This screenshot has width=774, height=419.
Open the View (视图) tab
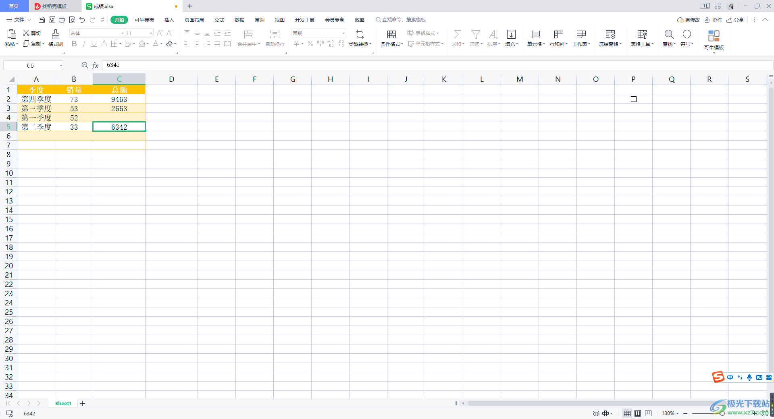[x=280, y=20]
